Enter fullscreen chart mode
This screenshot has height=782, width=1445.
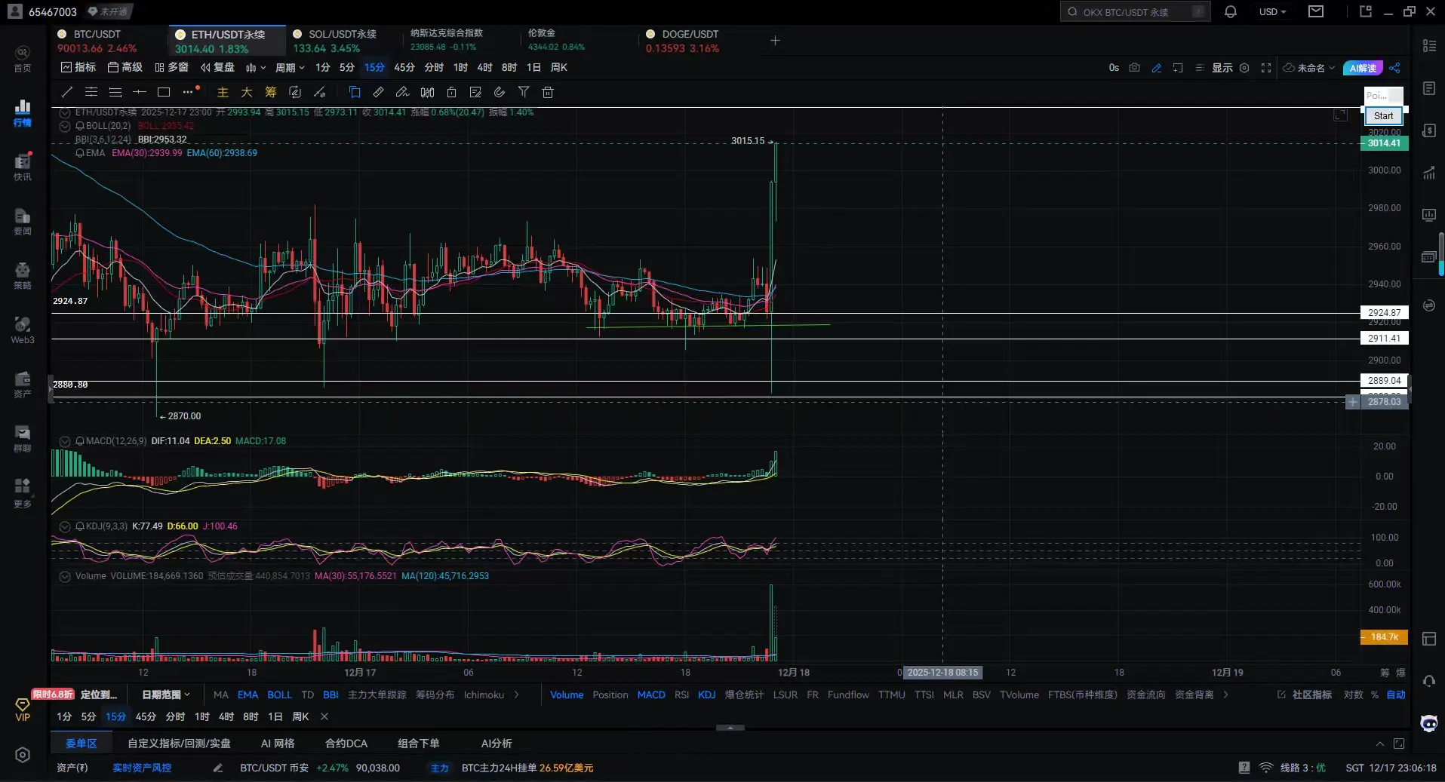click(1266, 68)
